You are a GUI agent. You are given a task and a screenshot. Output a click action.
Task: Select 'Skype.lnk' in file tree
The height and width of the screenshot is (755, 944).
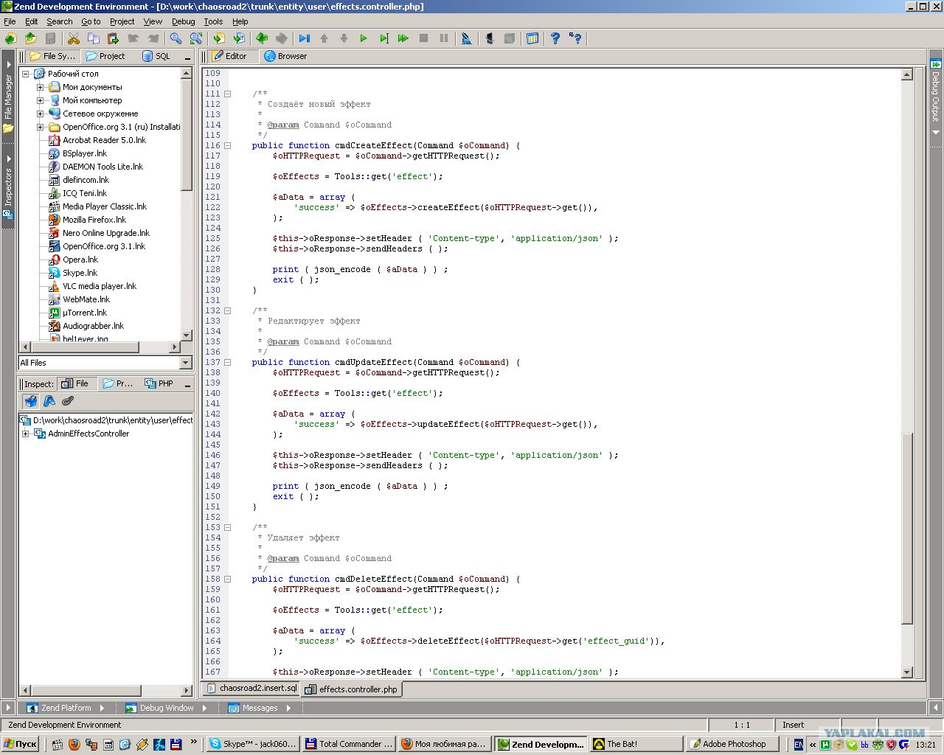pyautogui.click(x=80, y=273)
